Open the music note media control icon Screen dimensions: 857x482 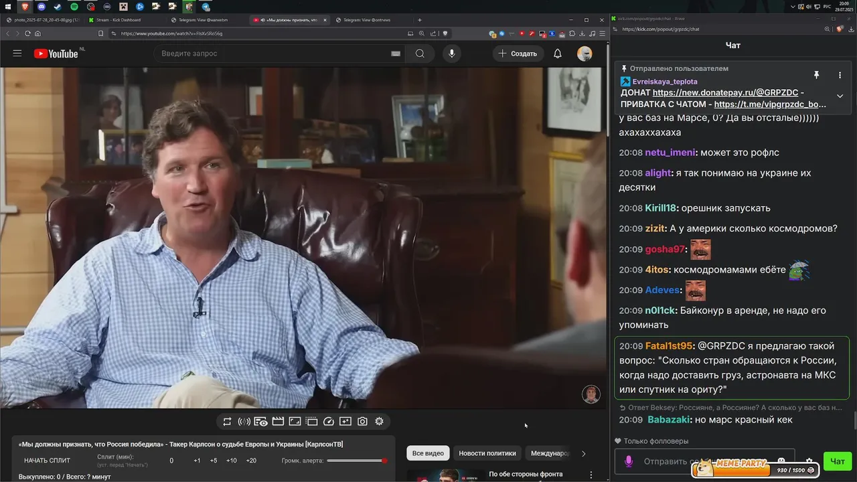click(593, 33)
